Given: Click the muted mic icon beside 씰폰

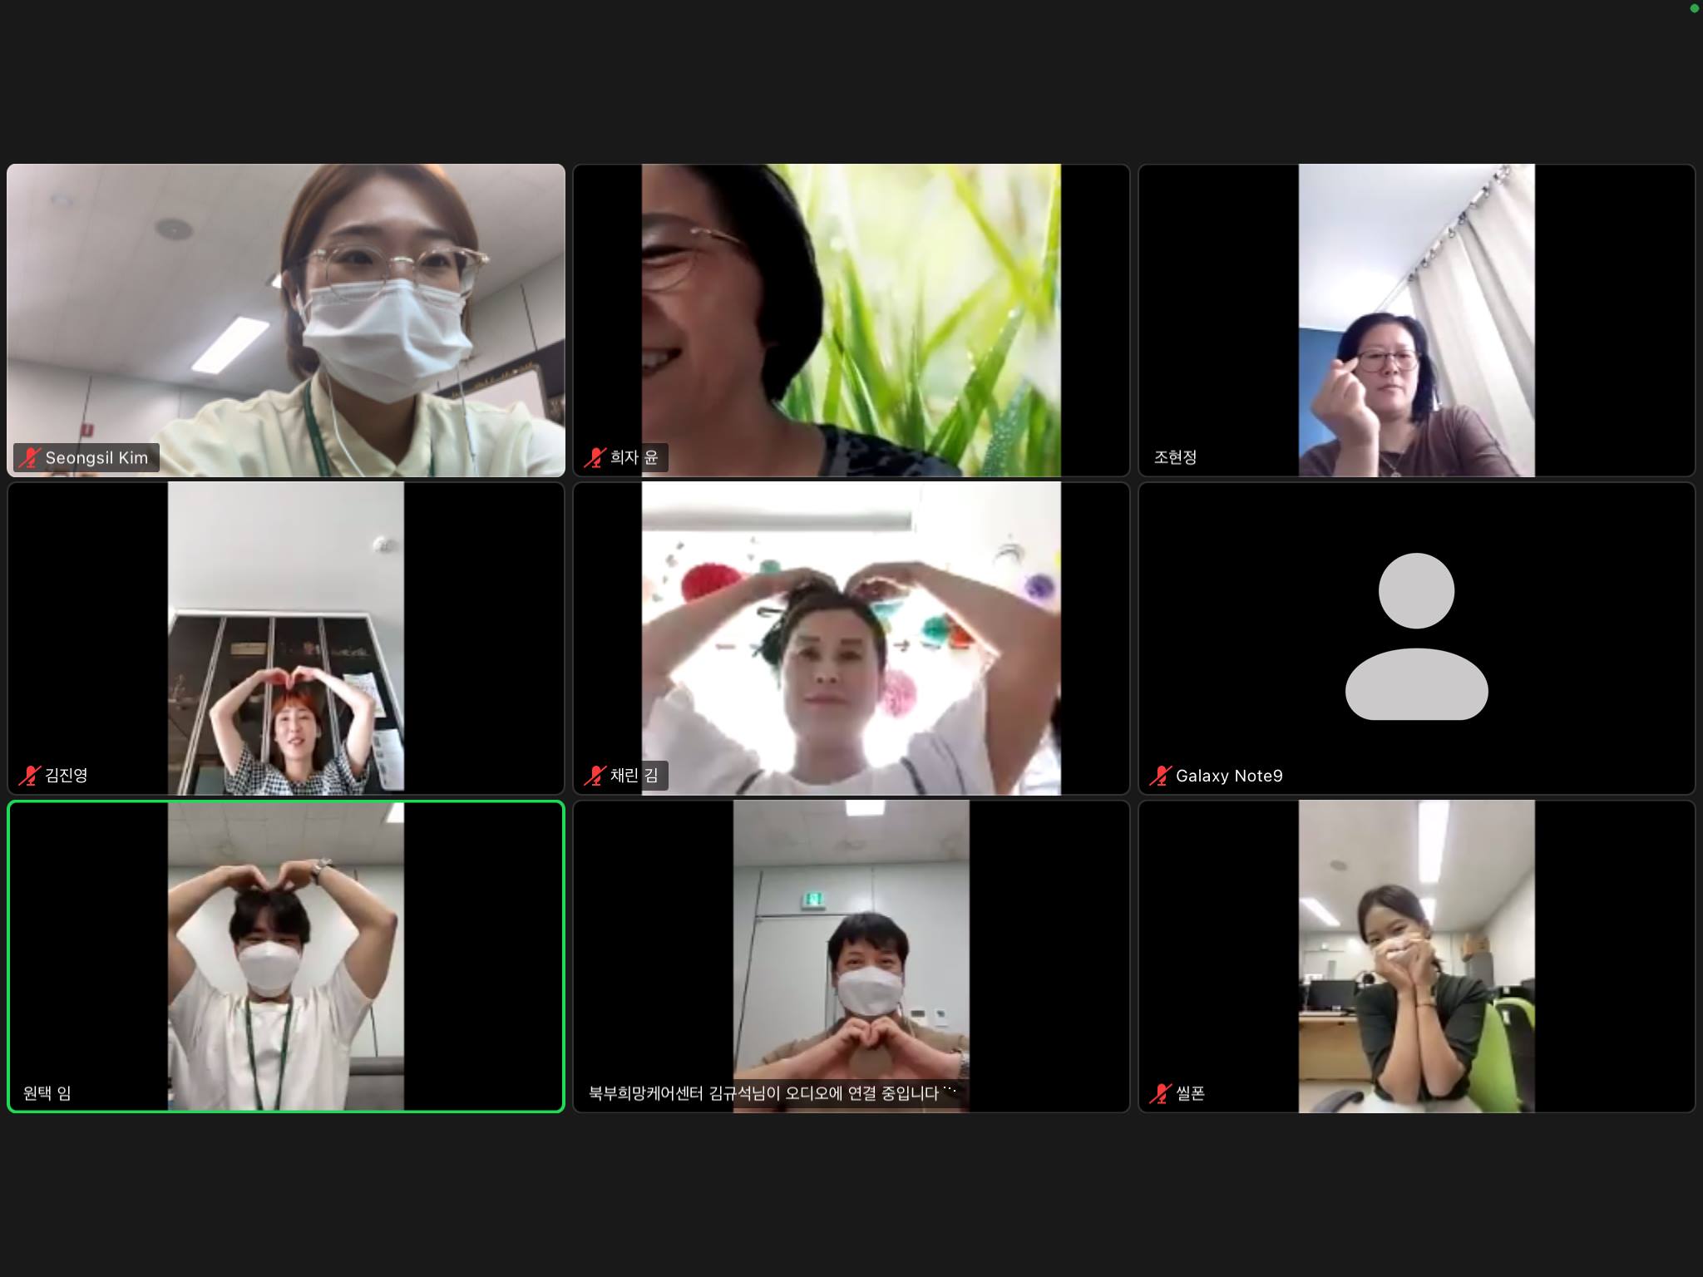Looking at the screenshot, I should (x=1160, y=1093).
